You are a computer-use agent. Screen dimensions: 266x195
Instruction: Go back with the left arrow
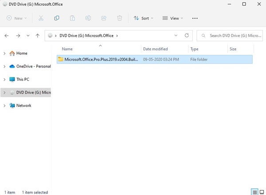pyautogui.click(x=7, y=35)
